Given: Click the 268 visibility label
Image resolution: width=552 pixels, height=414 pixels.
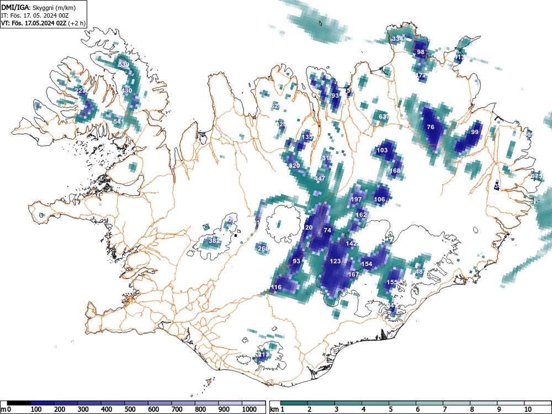Looking at the screenshot, I should (263, 248).
